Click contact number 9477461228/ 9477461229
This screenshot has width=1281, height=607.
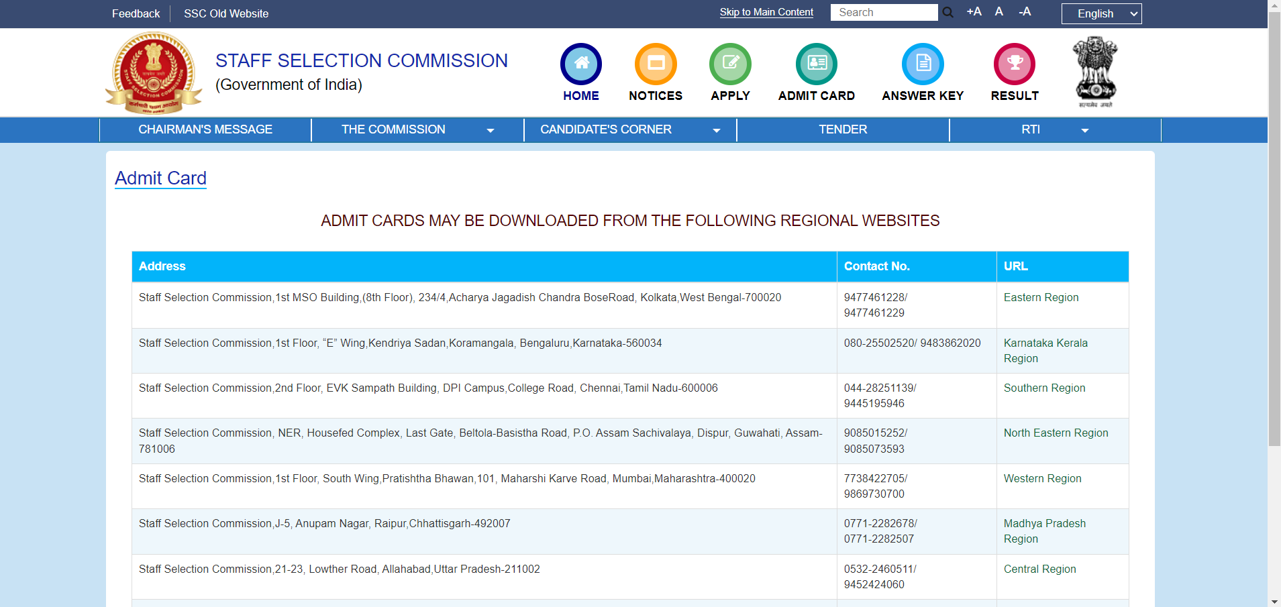pos(876,305)
